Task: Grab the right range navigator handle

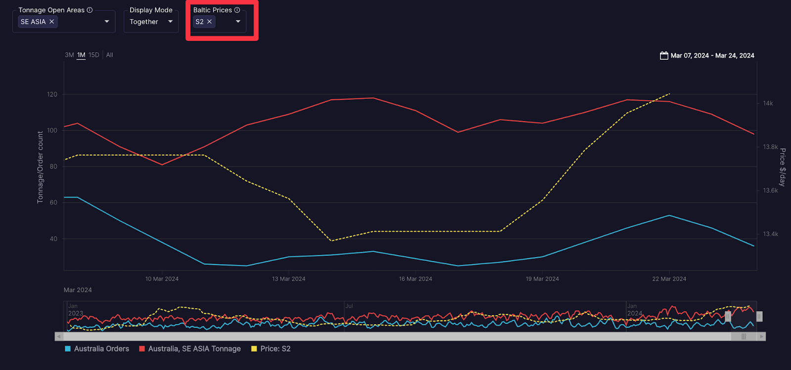Action: pos(759,316)
